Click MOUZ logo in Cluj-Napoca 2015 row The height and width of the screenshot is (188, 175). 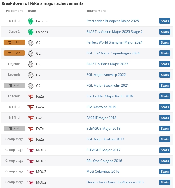tap(31, 183)
